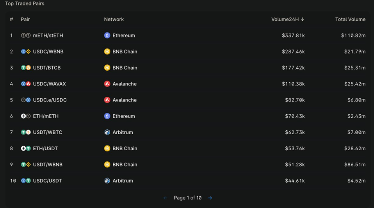Click the Arbitrum icon in USDC/USDT row
This screenshot has height=208, width=374.
tap(107, 181)
